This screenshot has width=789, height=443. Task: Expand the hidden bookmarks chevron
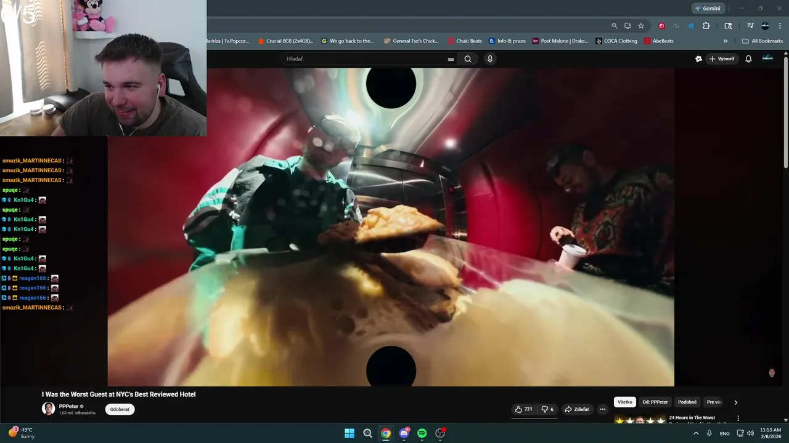(726, 41)
